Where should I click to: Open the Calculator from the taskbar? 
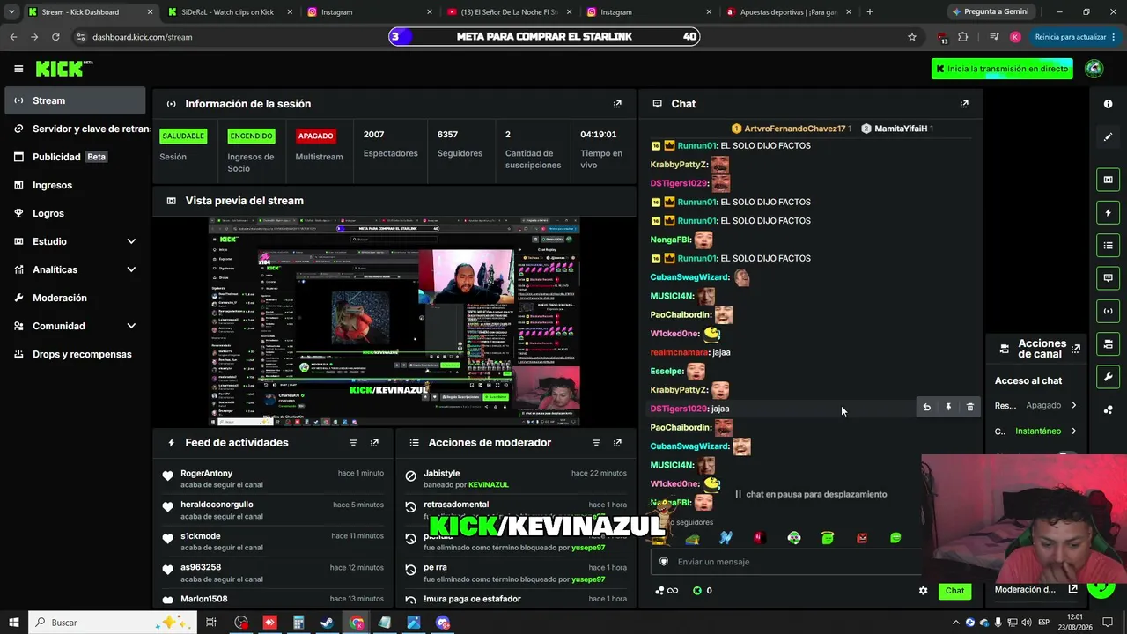click(x=298, y=623)
